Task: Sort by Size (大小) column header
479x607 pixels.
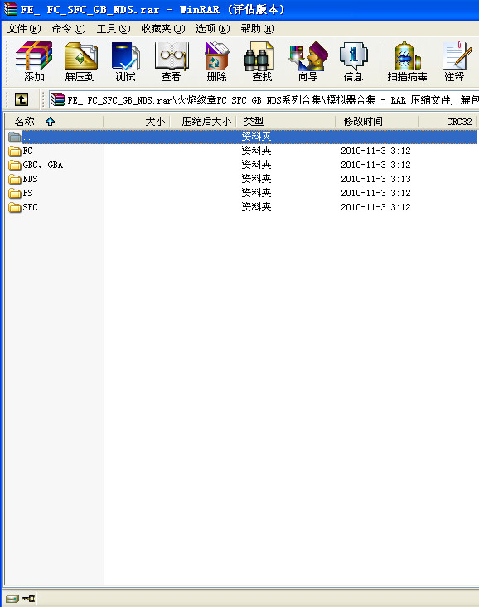Action: click(x=137, y=122)
